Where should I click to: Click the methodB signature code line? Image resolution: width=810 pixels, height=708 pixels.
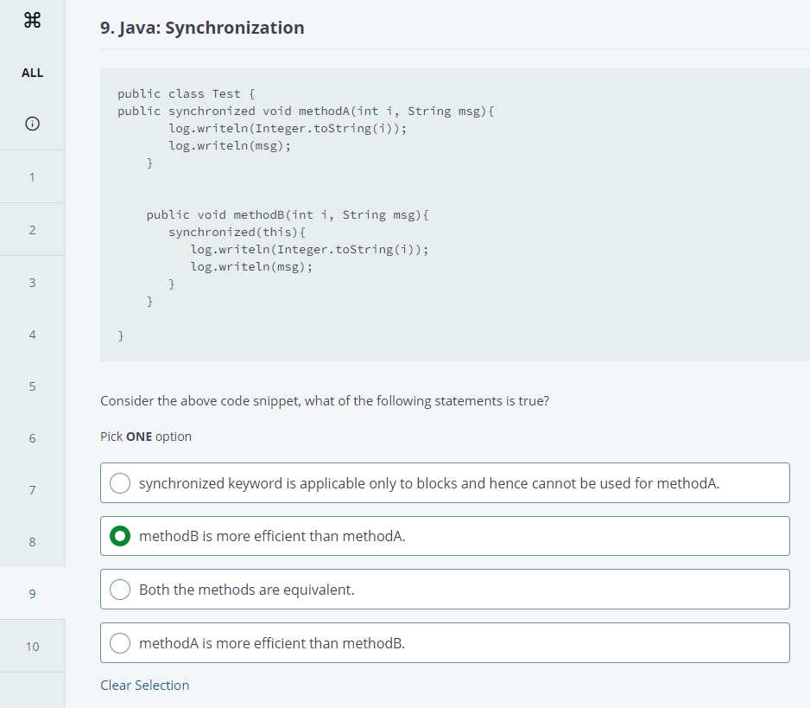tap(288, 215)
